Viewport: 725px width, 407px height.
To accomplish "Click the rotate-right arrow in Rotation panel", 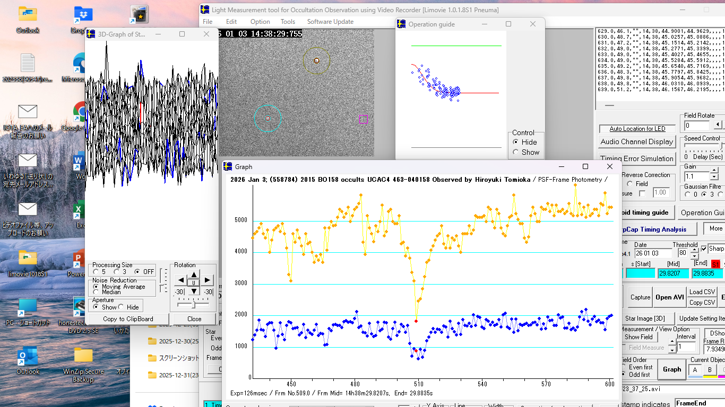I will (x=208, y=280).
